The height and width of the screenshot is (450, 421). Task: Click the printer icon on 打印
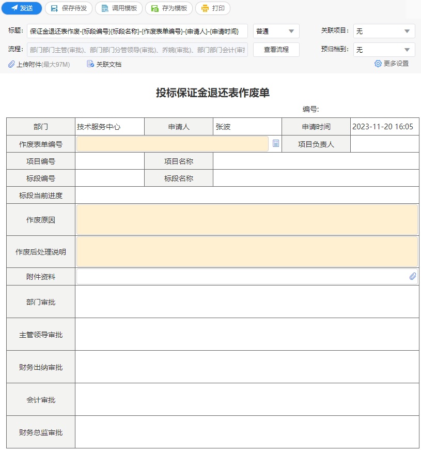[x=205, y=8]
